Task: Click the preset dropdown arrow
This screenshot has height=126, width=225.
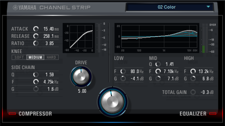Action: pyautogui.click(x=208, y=7)
